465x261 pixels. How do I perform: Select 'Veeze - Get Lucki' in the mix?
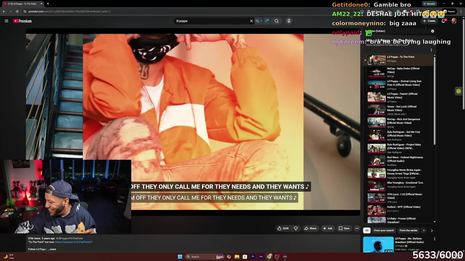tap(398, 110)
